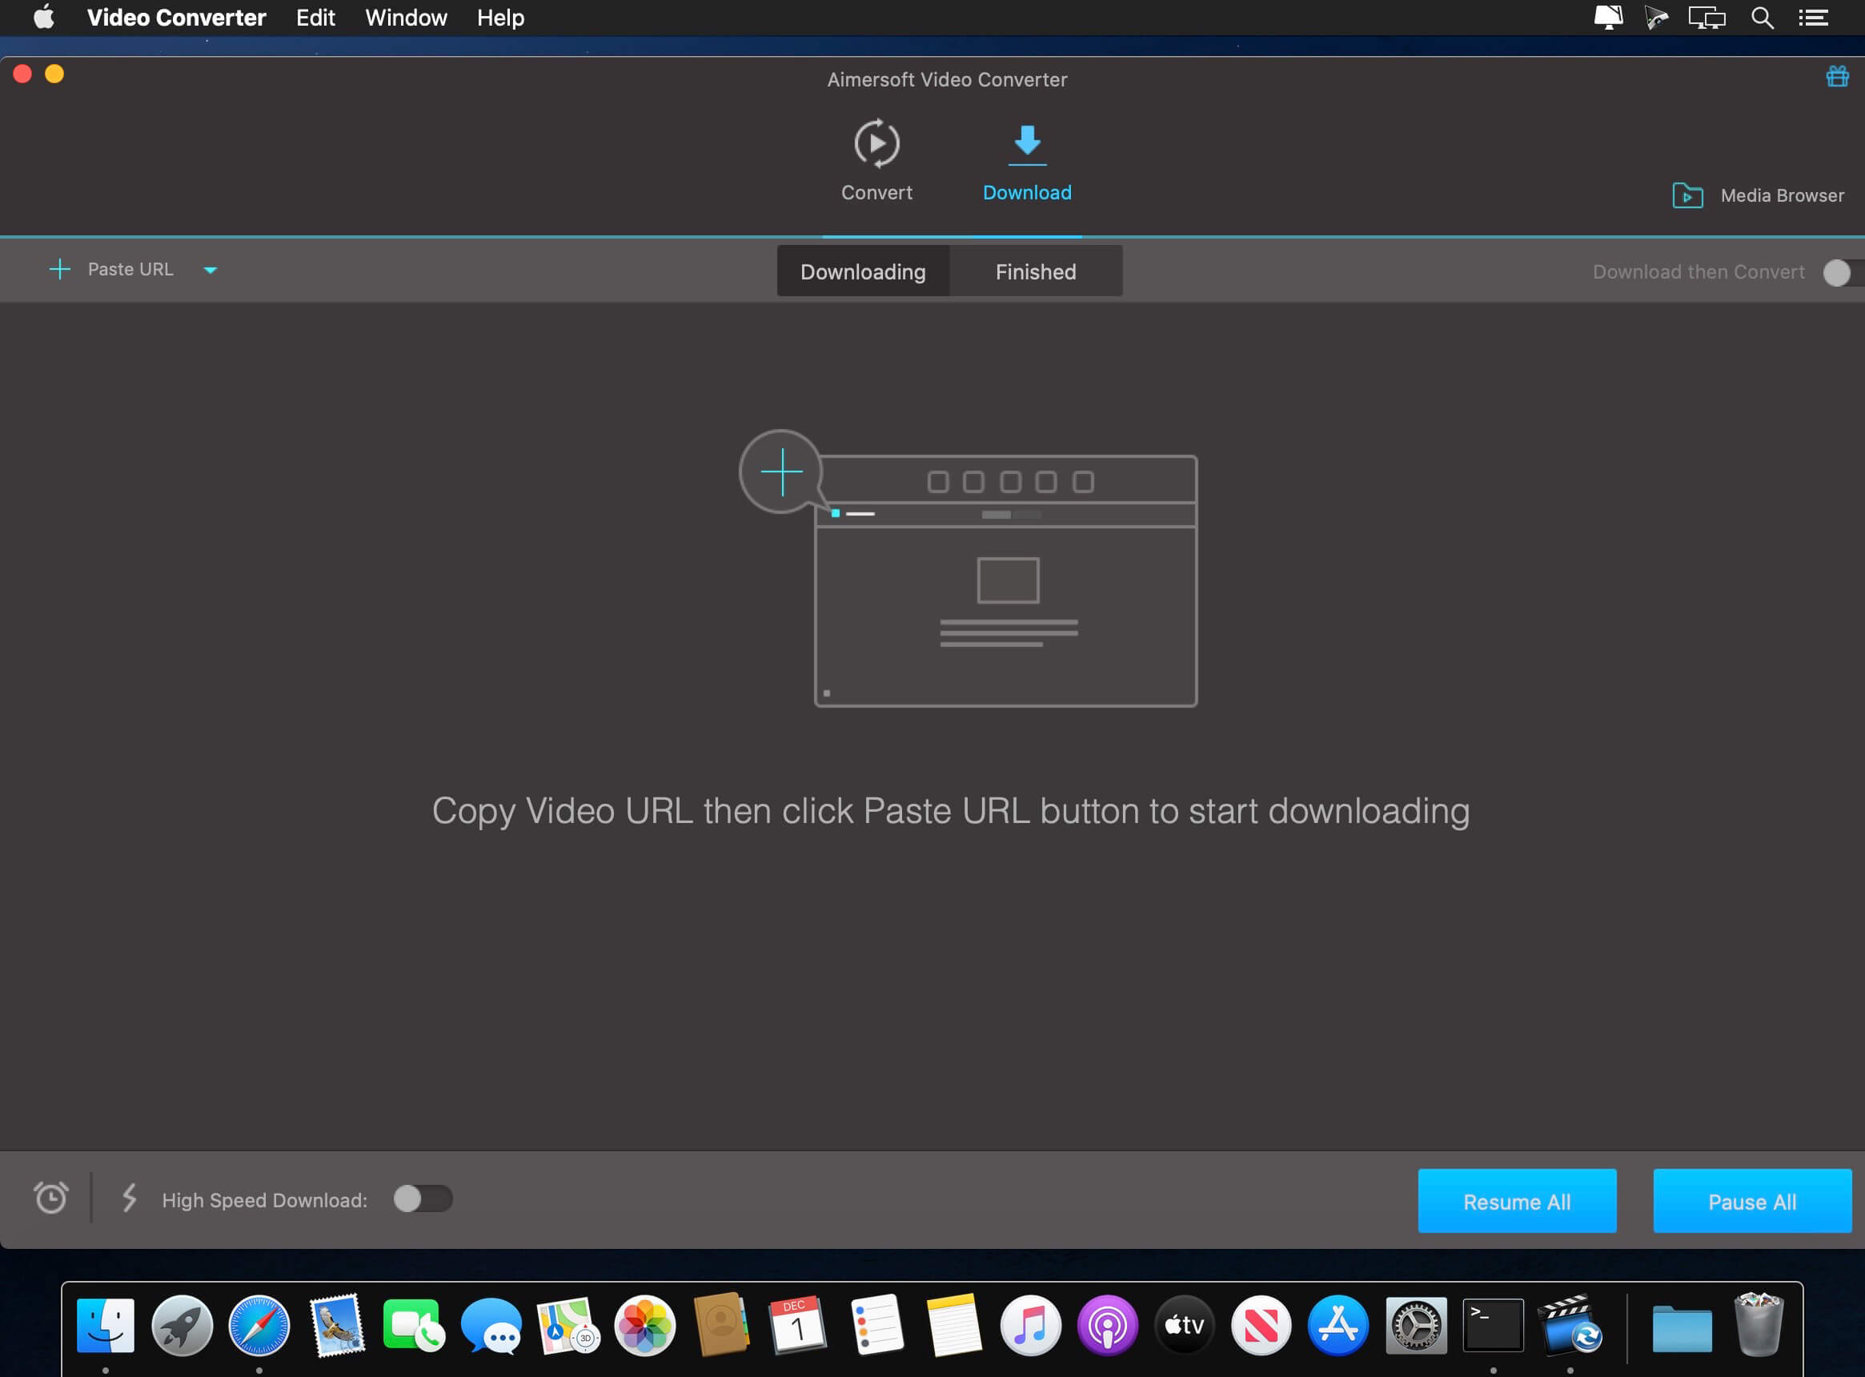Open Spotlight search in menu bar
Screen dimensions: 1865x1377
1762,18
